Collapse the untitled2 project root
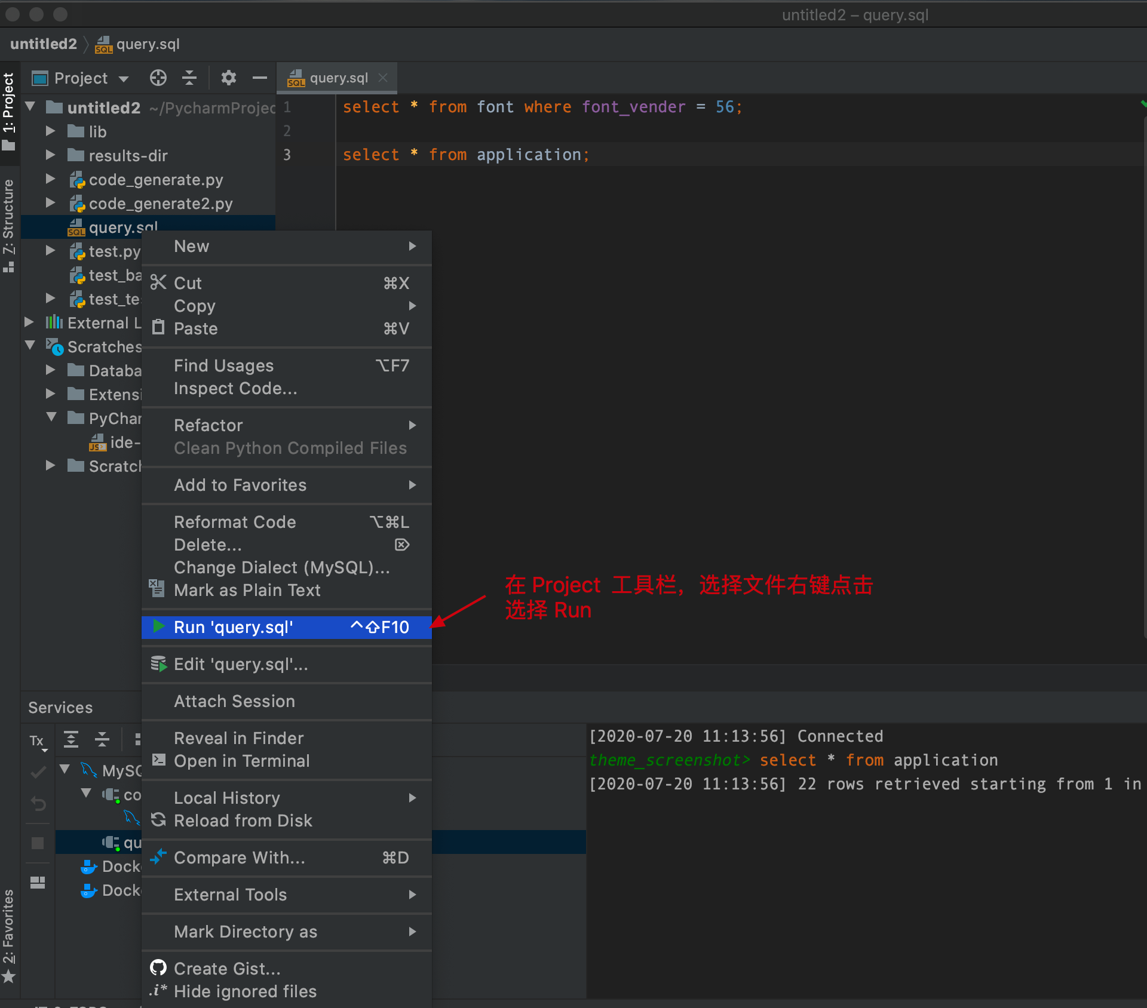The image size is (1147, 1008). 30,107
